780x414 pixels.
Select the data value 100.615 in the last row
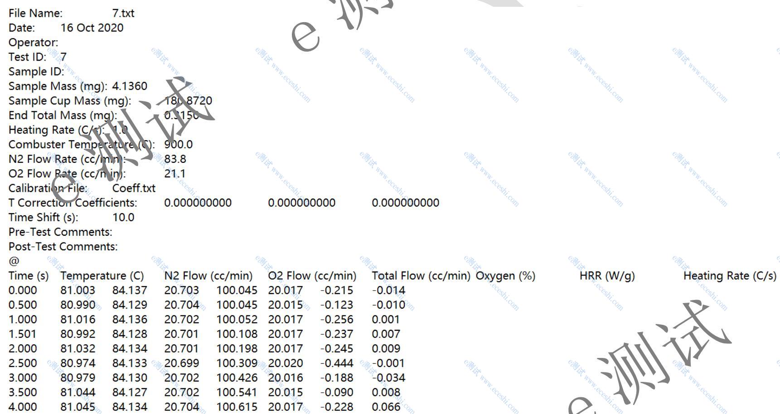237,407
